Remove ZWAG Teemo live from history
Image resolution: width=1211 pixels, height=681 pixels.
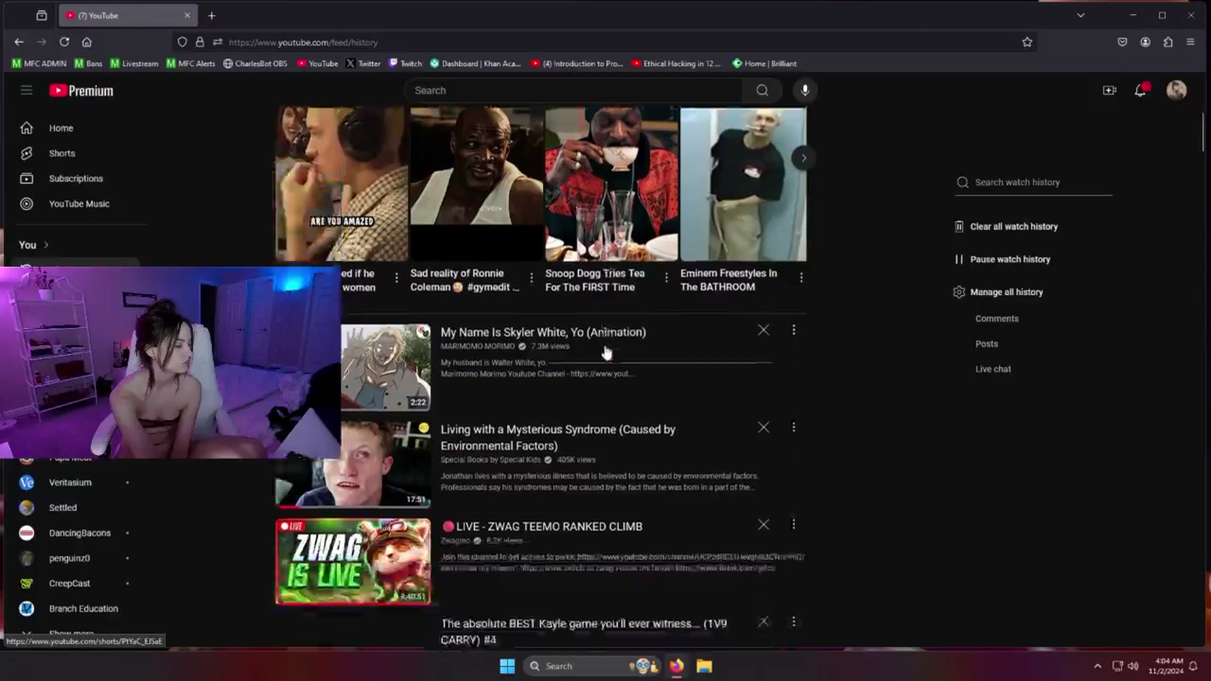tap(763, 524)
